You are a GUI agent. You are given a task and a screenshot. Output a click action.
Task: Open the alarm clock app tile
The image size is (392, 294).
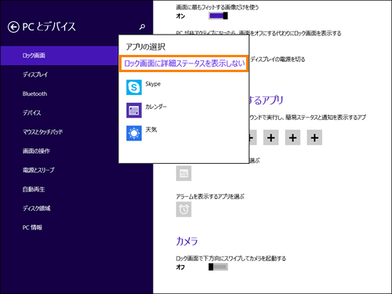183,209
